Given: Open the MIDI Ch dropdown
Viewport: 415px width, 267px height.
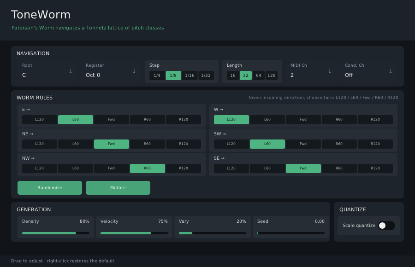Looking at the screenshot, I should coord(311,71).
